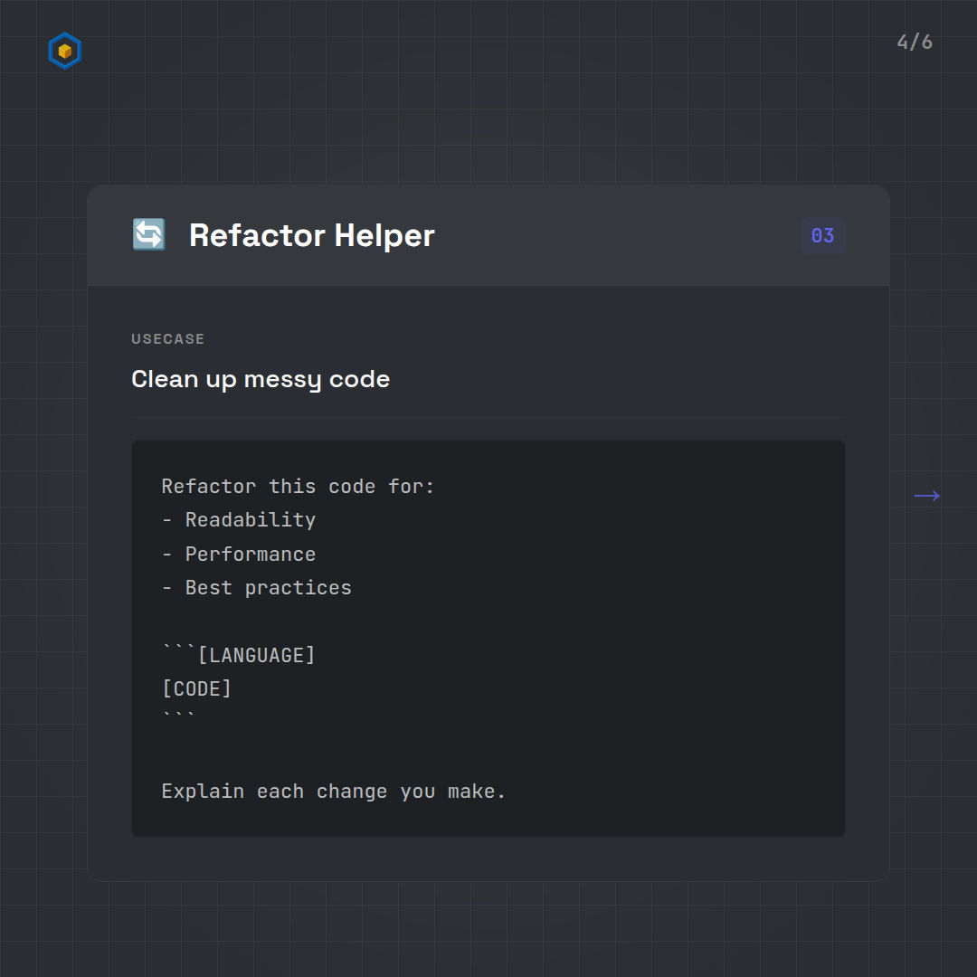Go to next slide with right arrow
The width and height of the screenshot is (977, 977).
(926, 496)
